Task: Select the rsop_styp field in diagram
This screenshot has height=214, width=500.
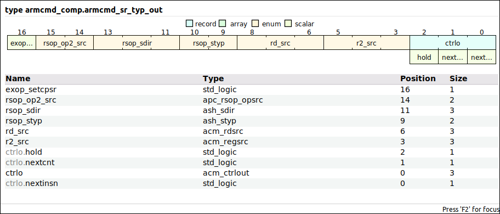Action: pyautogui.click(x=208, y=43)
